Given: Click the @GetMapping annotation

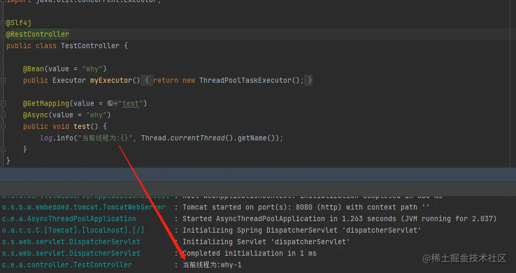Looking at the screenshot, I should click(46, 103).
